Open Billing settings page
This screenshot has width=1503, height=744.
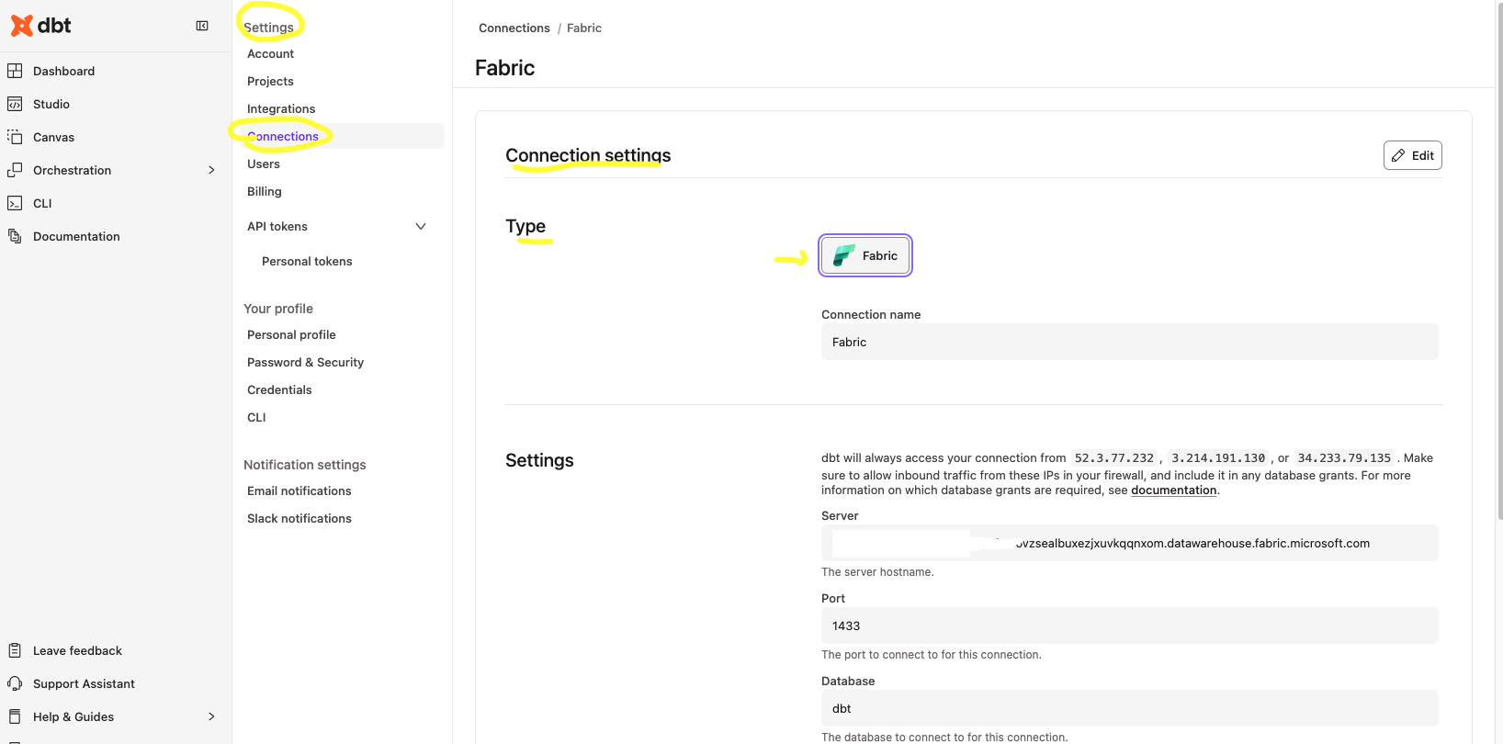[265, 191]
